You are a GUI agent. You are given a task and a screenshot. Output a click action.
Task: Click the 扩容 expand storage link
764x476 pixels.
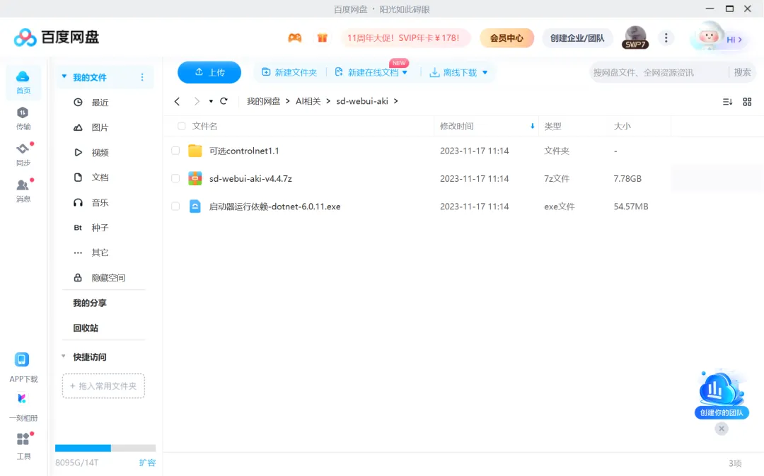click(x=147, y=463)
